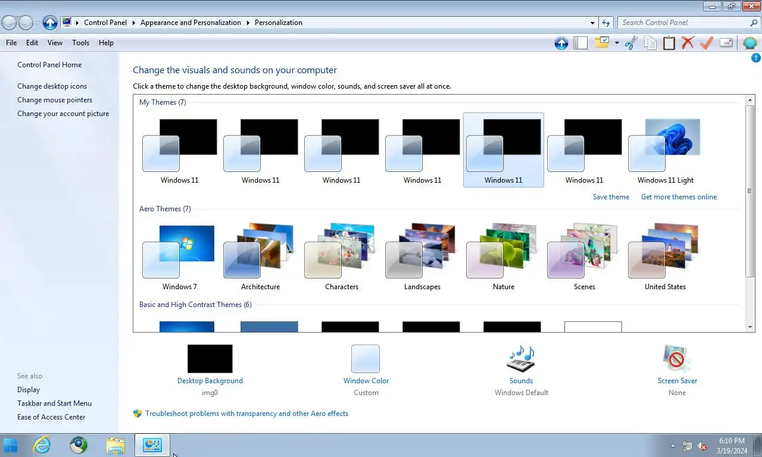Expand the dropdown arrow beside folder options
762x457 pixels.
(617, 43)
